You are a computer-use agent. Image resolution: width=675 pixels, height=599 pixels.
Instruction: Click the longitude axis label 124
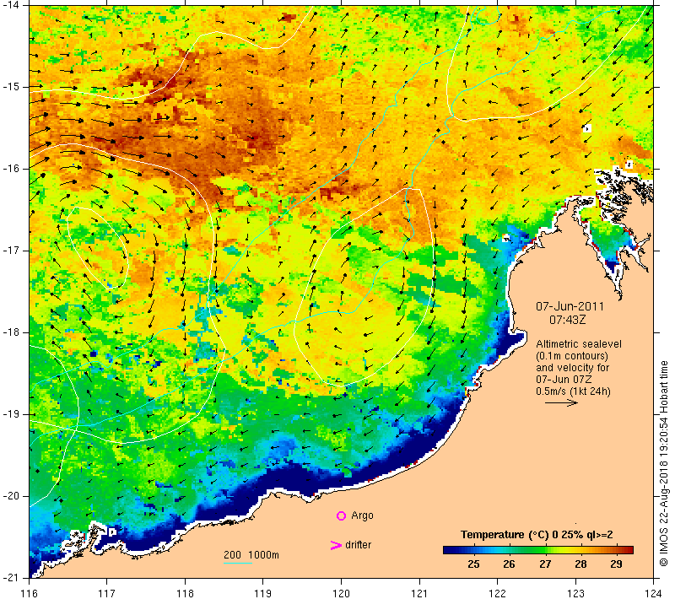tap(654, 593)
